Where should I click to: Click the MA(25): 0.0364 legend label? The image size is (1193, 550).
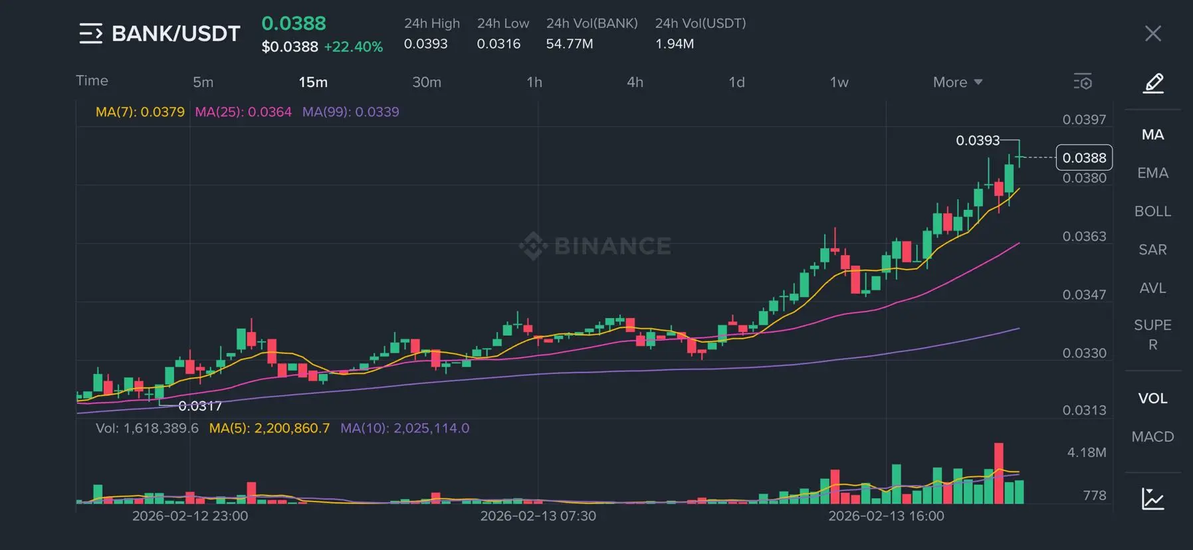pyautogui.click(x=243, y=112)
